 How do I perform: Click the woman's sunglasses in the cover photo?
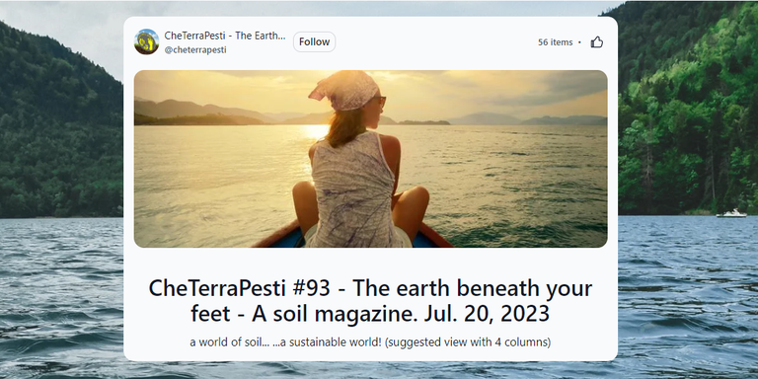point(379,101)
